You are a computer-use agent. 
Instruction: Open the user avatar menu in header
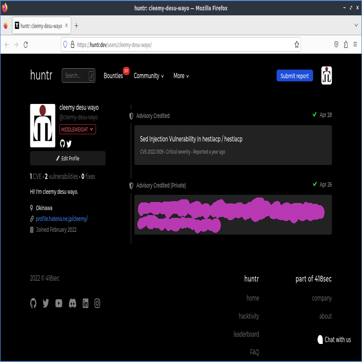(326, 75)
